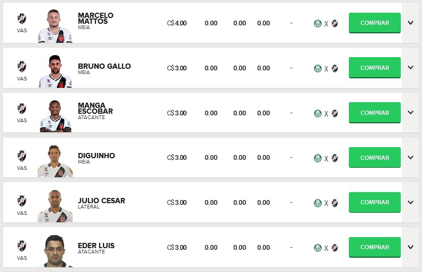The image size is (422, 272).
Task: Click Palmeiras crest in Manga Escobar match
Action: pos(318,113)
